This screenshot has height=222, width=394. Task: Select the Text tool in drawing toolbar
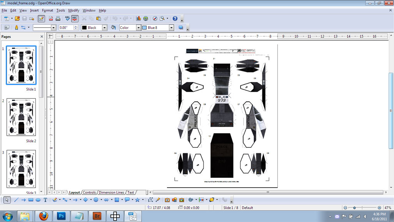[x=45, y=200]
